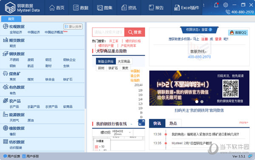Click hot search term 螺纹钢价格
The height and width of the screenshot is (160, 255).
pos(133,41)
